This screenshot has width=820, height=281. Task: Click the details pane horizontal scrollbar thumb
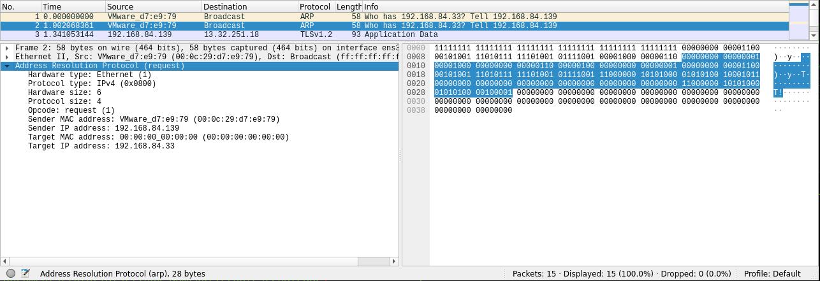pyautogui.click(x=373, y=261)
